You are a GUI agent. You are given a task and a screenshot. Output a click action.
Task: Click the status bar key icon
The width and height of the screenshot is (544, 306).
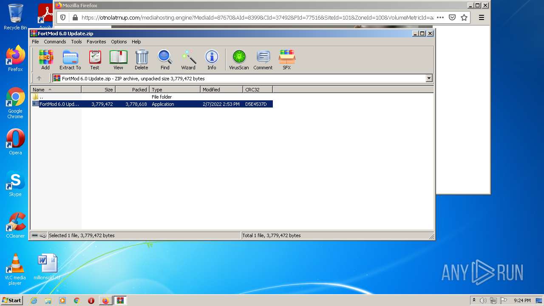coord(43,235)
